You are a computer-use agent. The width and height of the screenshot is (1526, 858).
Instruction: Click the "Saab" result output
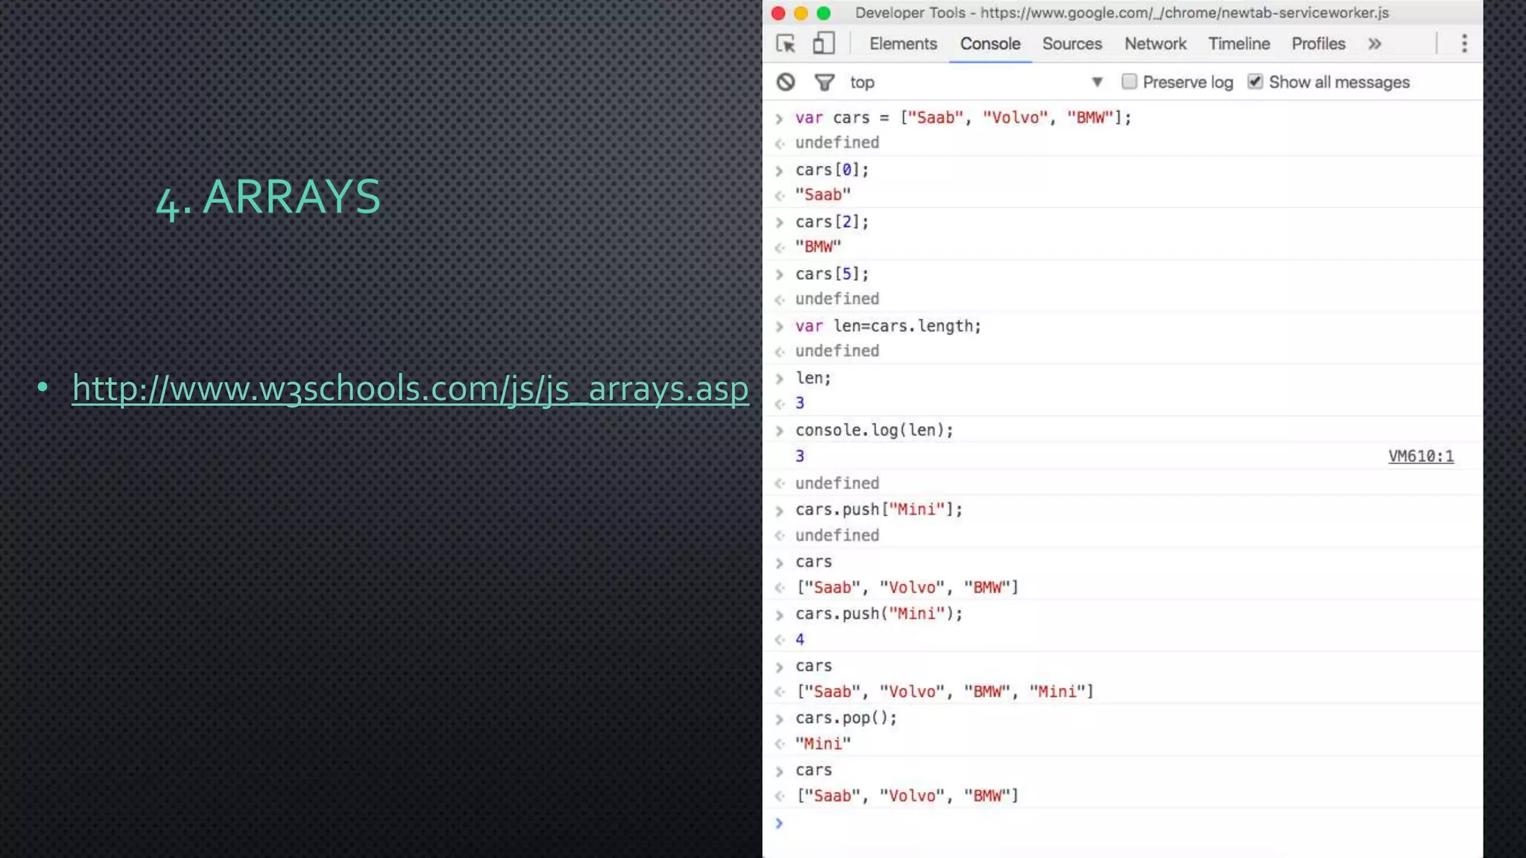pos(823,194)
